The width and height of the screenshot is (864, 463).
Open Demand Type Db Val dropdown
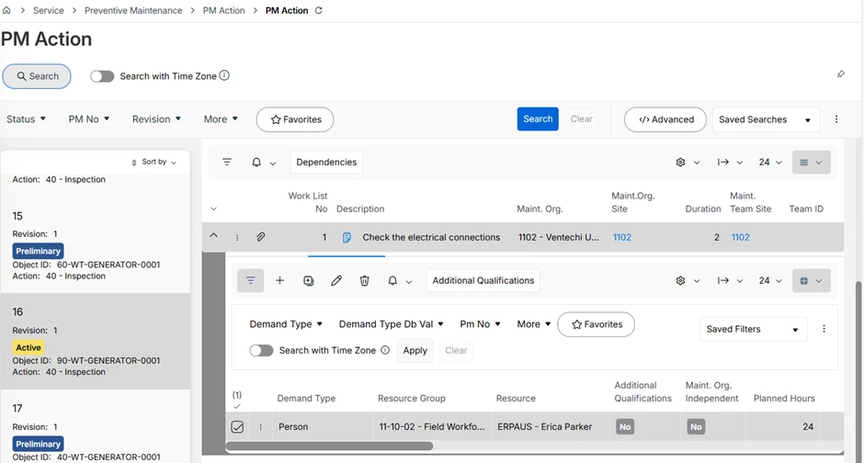tap(392, 324)
